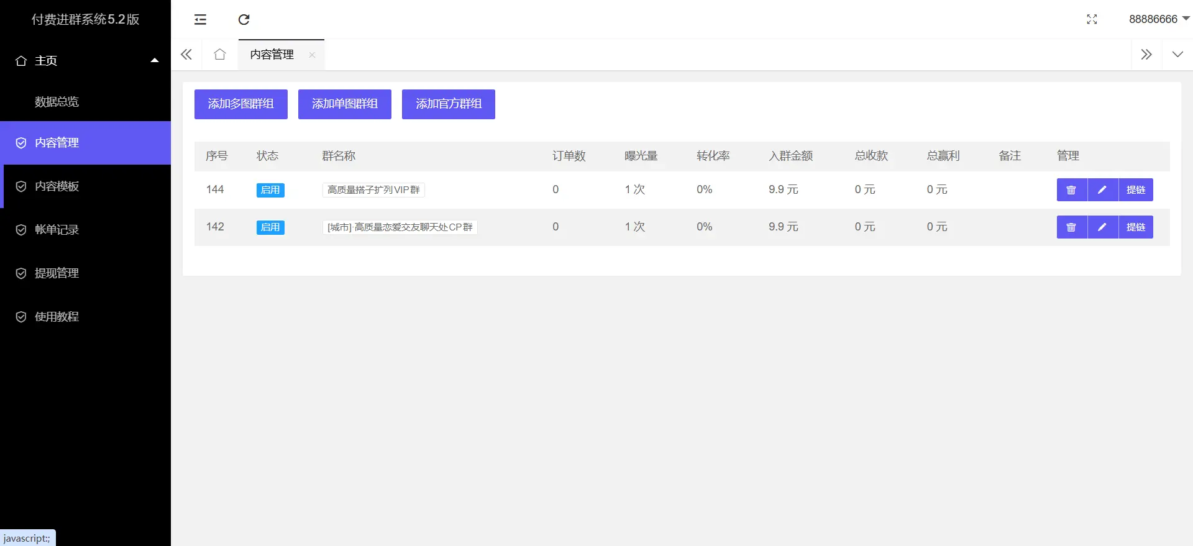The image size is (1193, 546).
Task: Click the refresh icon in the top bar
Action: click(x=244, y=20)
